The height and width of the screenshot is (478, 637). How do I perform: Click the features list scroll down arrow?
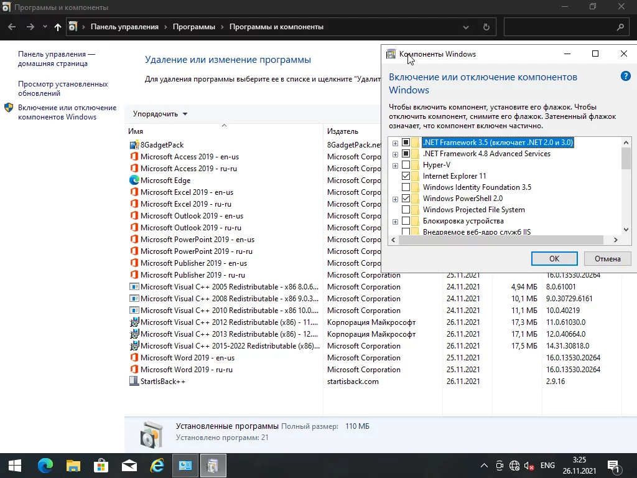pyautogui.click(x=626, y=229)
